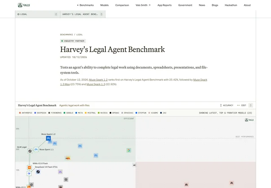Toggle Mistral in the chart legend
Screen dimensions: 271x188
point(90,113)
